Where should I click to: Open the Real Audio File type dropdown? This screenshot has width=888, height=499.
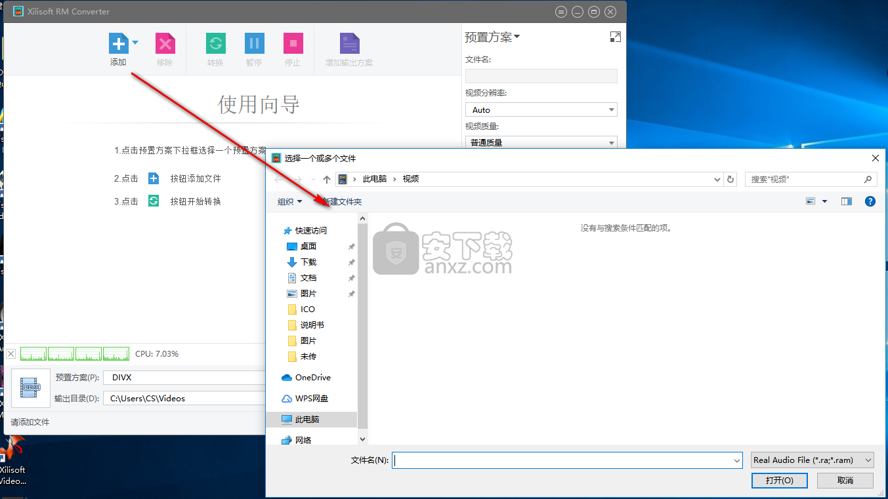click(813, 460)
